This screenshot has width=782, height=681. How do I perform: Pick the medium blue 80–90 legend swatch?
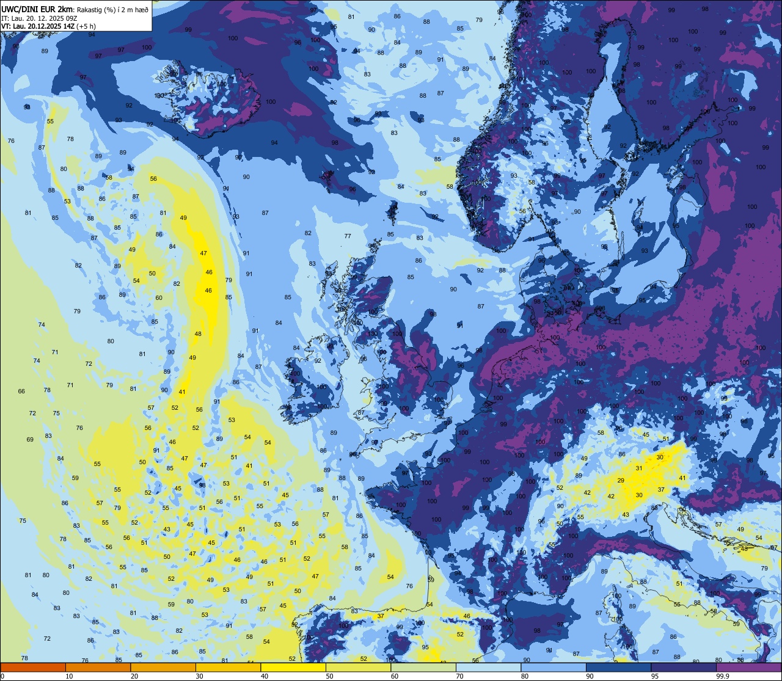[554, 667]
